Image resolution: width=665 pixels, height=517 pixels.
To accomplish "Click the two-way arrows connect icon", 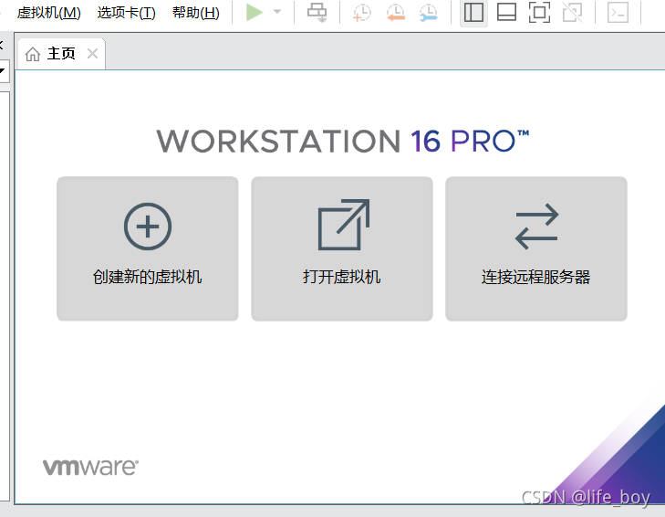I will click(x=537, y=227).
